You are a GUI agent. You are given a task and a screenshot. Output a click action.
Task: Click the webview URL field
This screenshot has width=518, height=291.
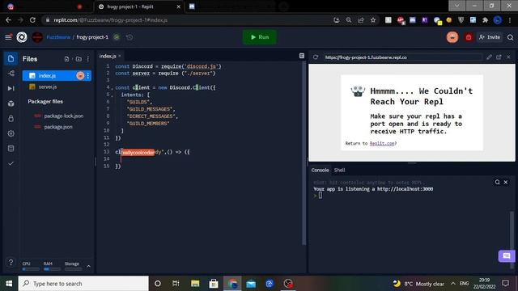point(402,57)
